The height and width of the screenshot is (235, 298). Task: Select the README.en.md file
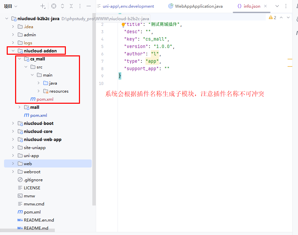[x=39, y=220]
